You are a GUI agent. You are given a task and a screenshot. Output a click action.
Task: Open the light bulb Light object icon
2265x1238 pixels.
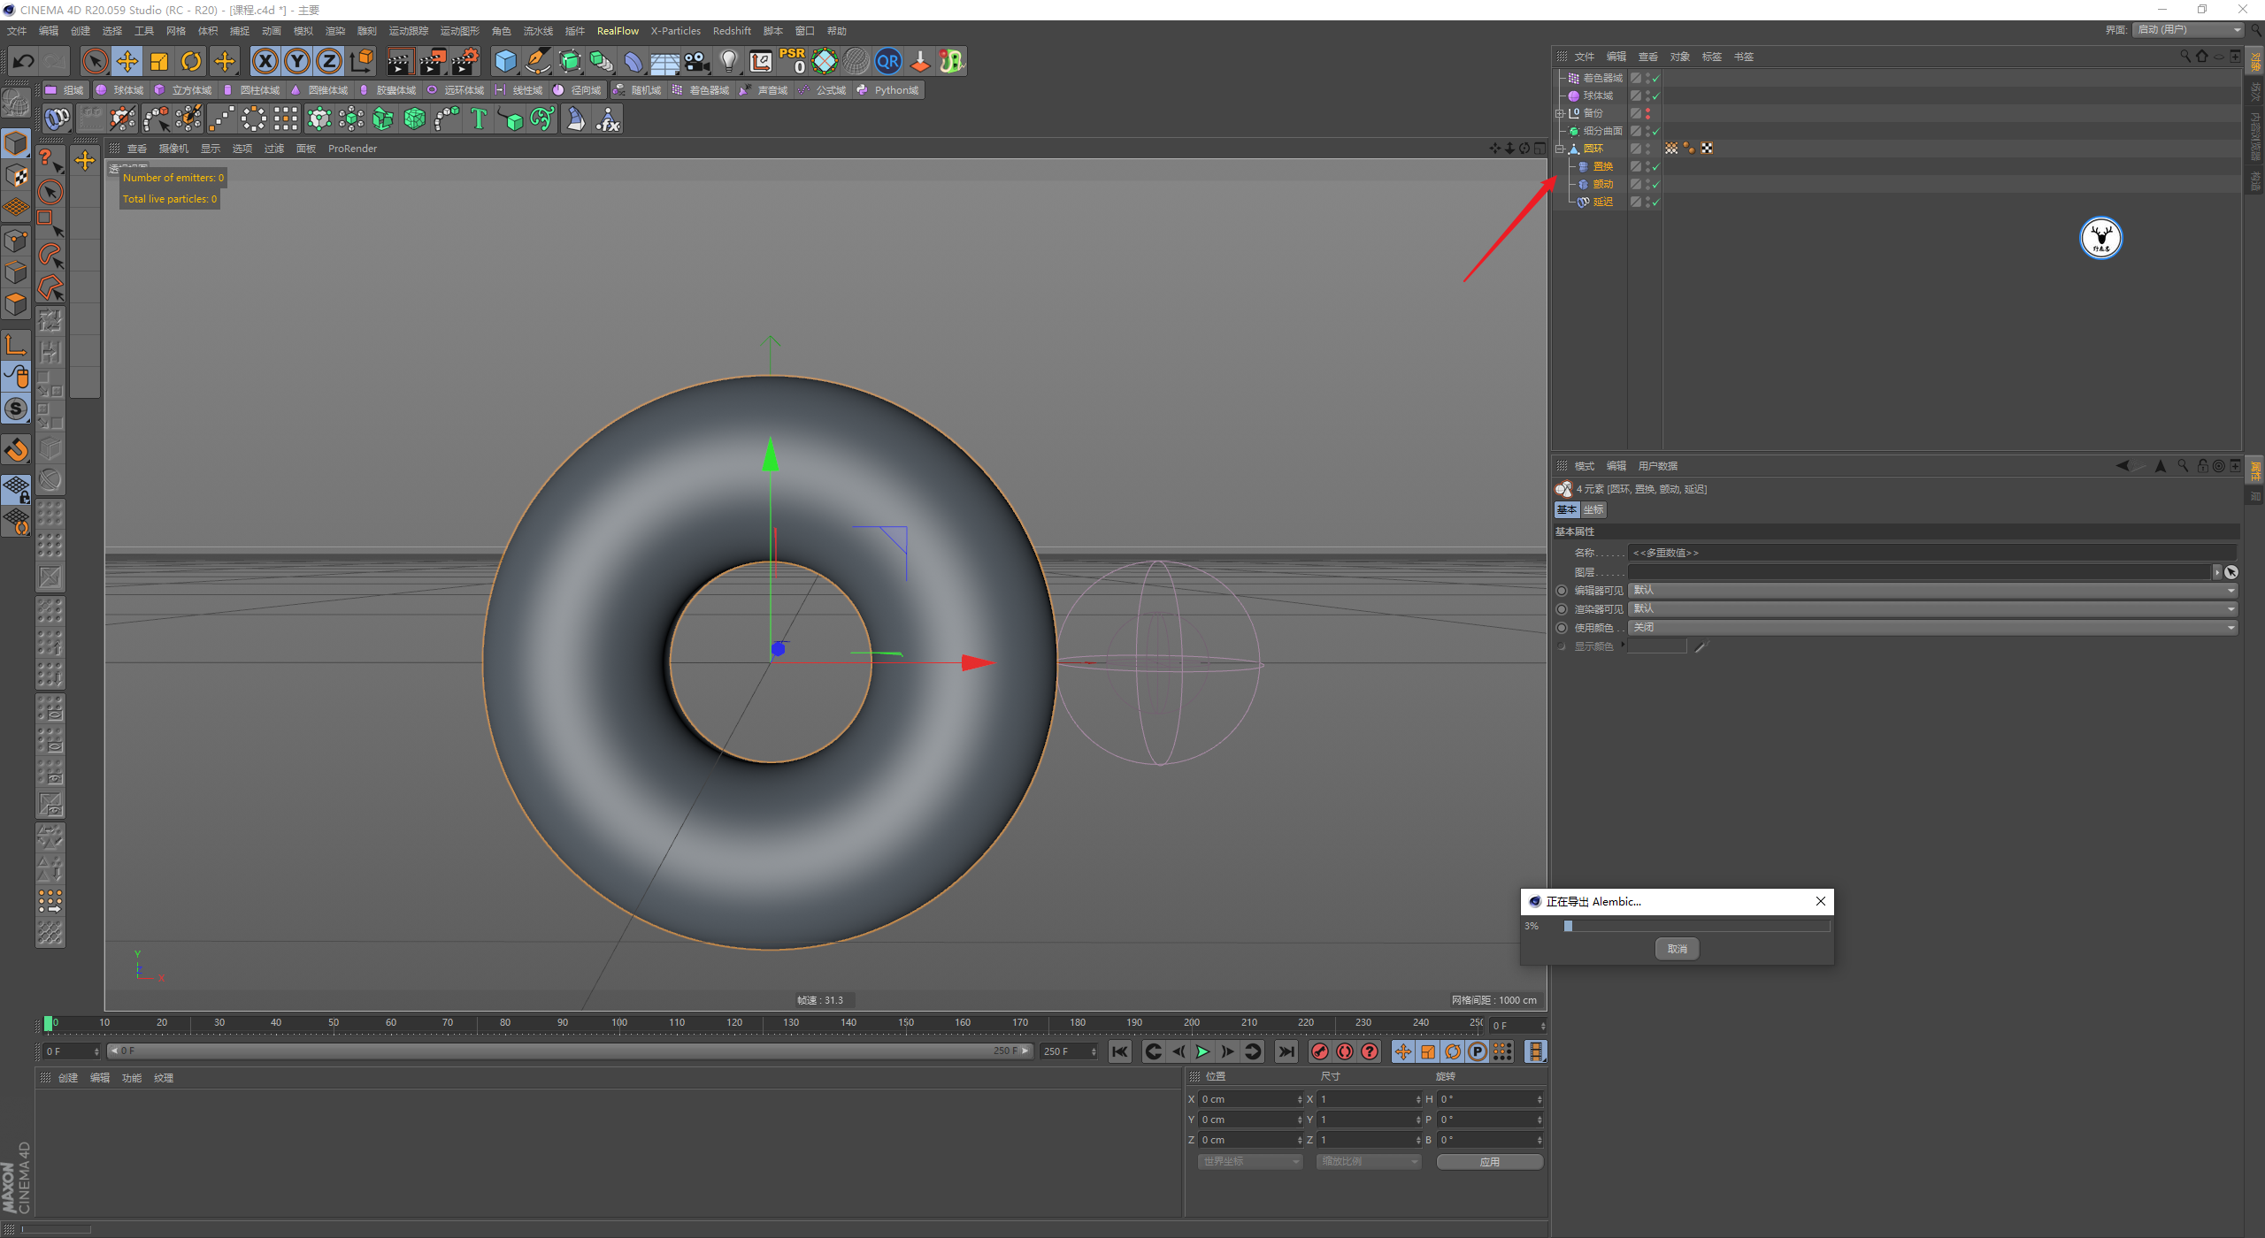(728, 61)
